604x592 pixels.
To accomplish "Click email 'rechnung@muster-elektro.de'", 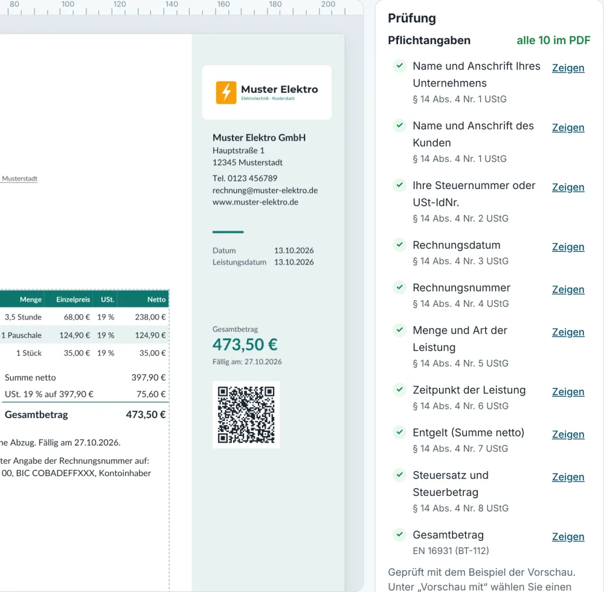I will tap(265, 190).
